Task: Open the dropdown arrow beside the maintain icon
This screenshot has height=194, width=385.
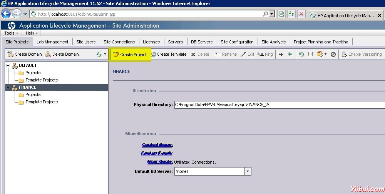Action: [x=326, y=54]
